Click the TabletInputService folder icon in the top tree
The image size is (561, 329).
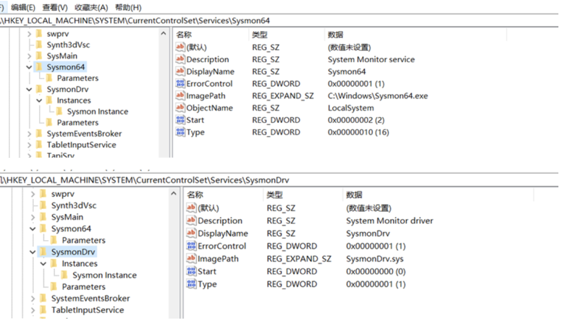click(39, 144)
